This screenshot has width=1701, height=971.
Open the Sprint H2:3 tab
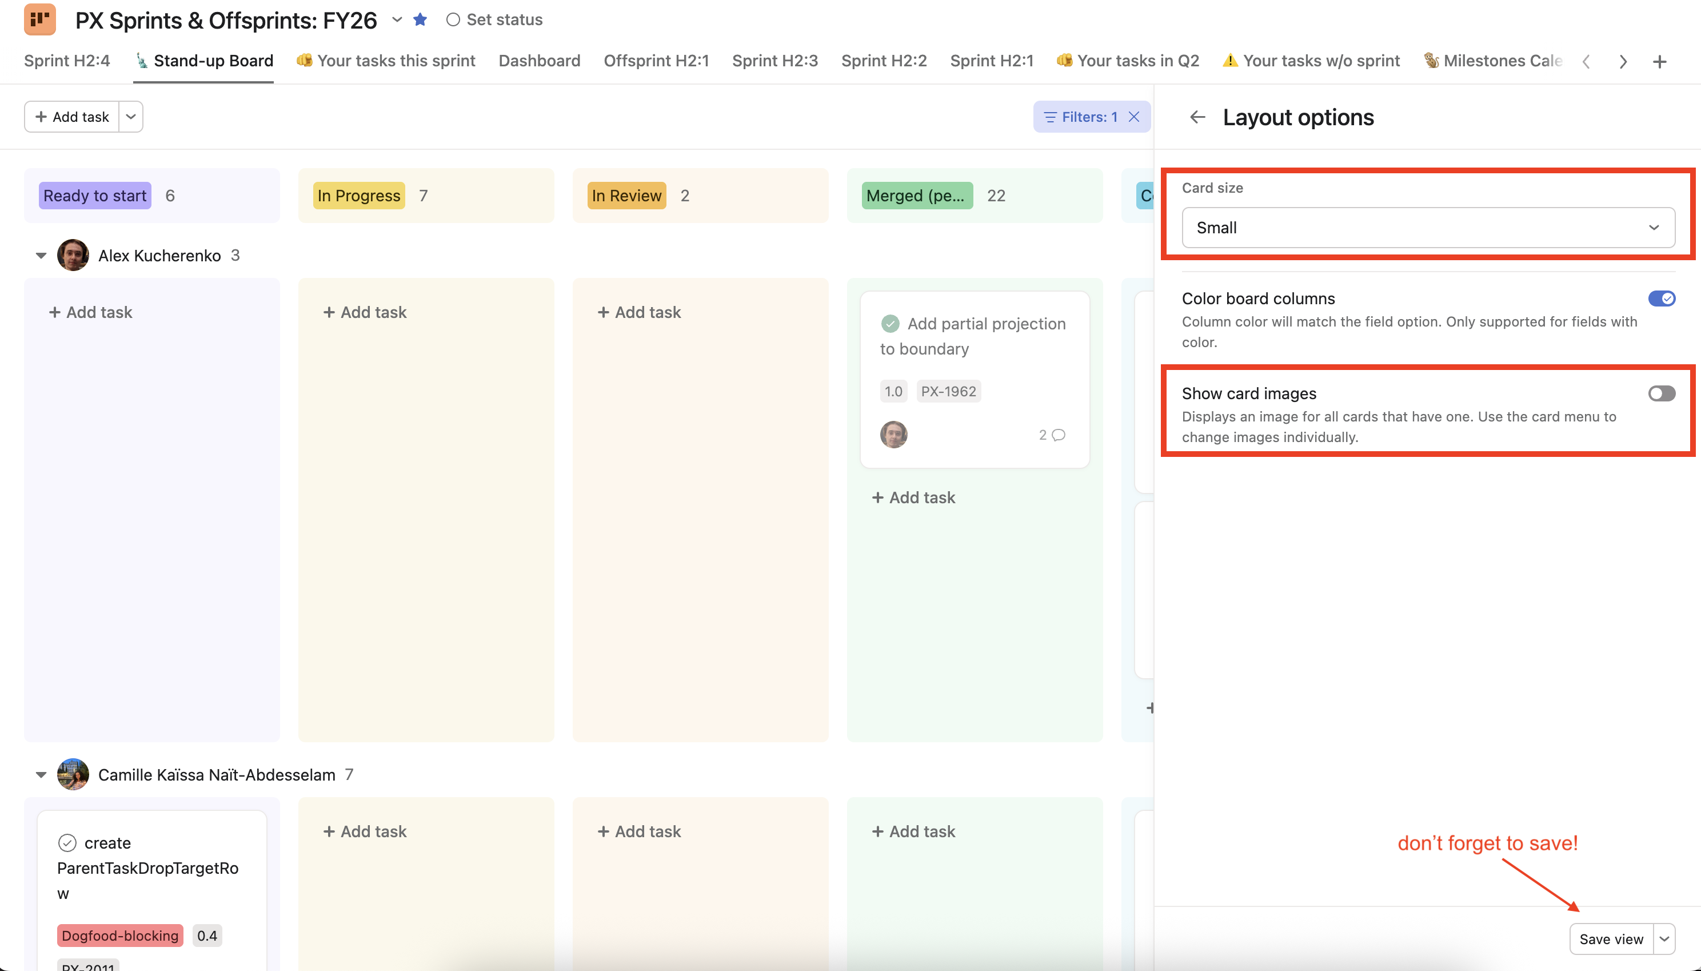tap(774, 61)
